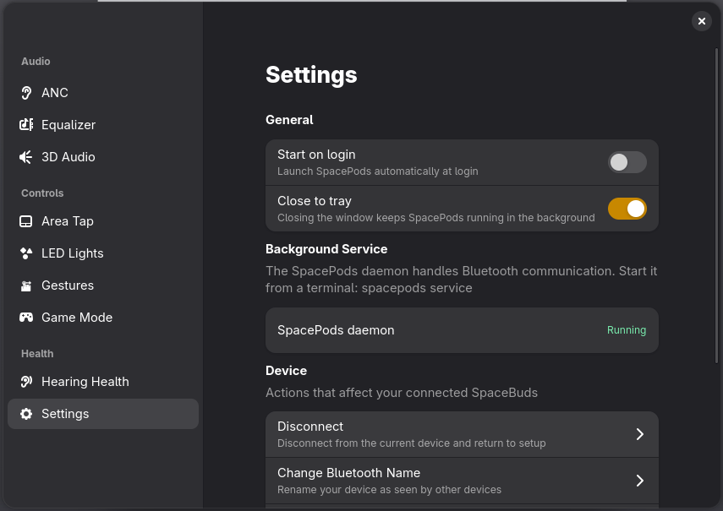This screenshot has width=723, height=511.
Task: Go to the ANC page
Action: click(x=103, y=93)
